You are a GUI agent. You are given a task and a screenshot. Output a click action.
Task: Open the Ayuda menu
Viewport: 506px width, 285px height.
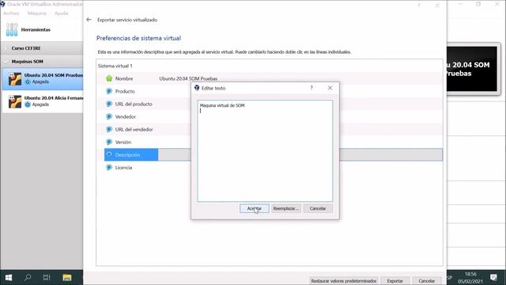(x=62, y=13)
